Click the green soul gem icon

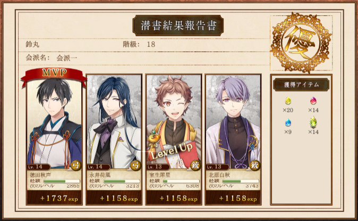click(313, 122)
